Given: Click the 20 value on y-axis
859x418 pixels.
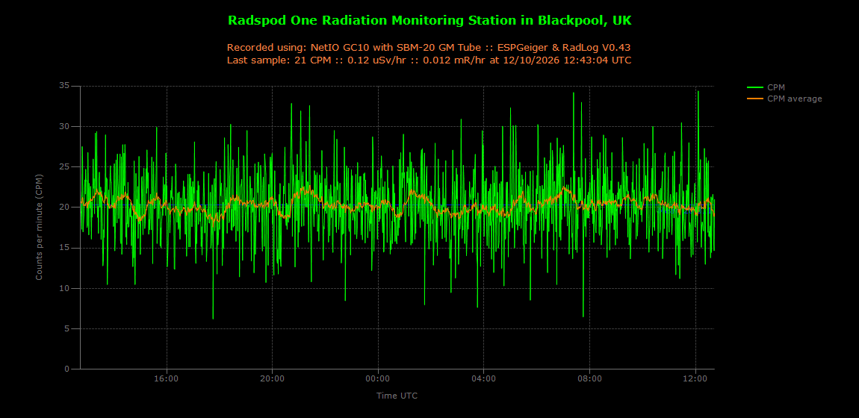Looking at the screenshot, I should 65,208.
